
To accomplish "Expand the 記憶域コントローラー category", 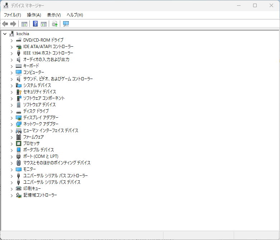I will [x=11, y=196].
